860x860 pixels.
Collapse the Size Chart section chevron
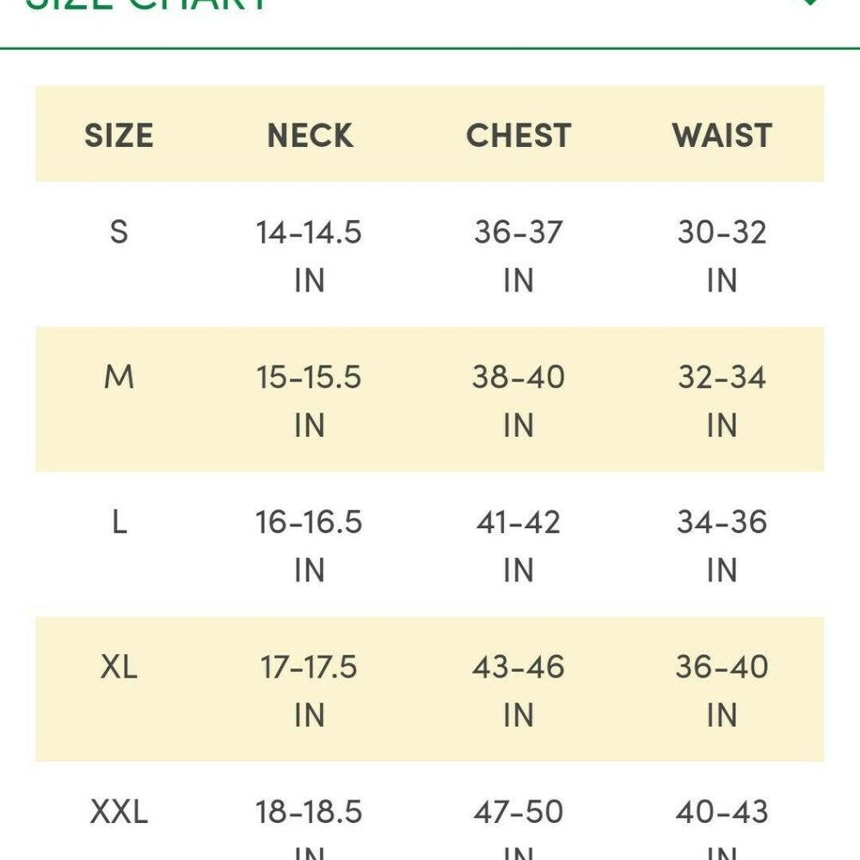(x=811, y=3)
